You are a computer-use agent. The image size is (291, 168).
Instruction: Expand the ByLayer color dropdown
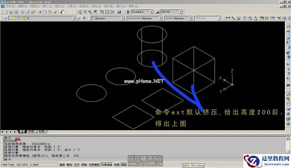[x=123, y=18]
